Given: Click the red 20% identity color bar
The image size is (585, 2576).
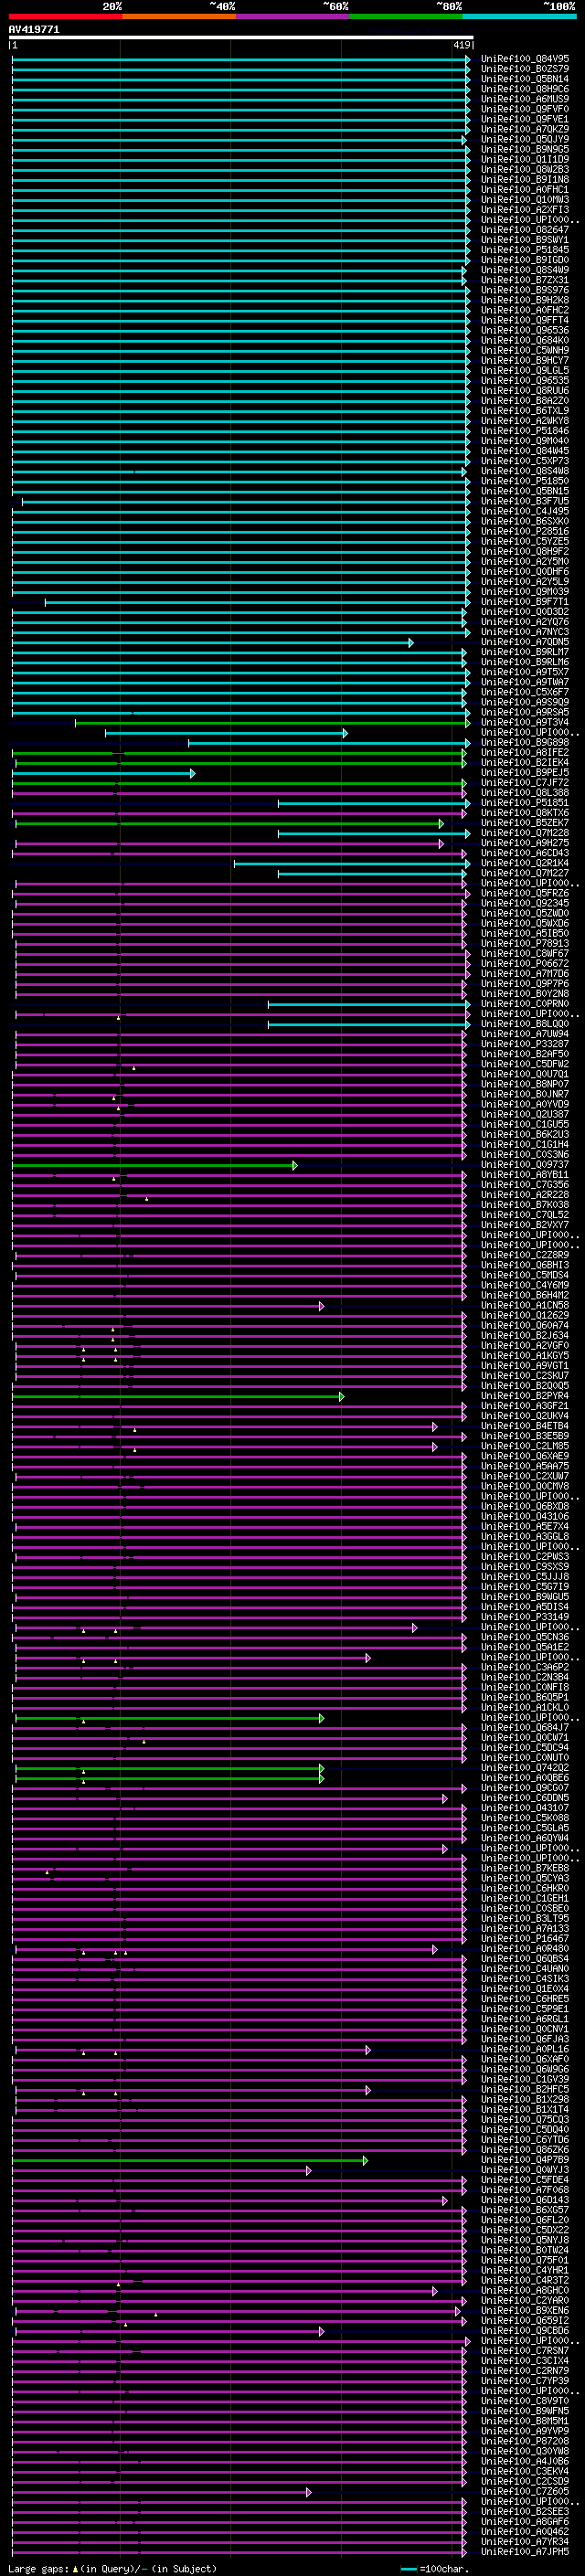Looking at the screenshot, I should 66,16.
